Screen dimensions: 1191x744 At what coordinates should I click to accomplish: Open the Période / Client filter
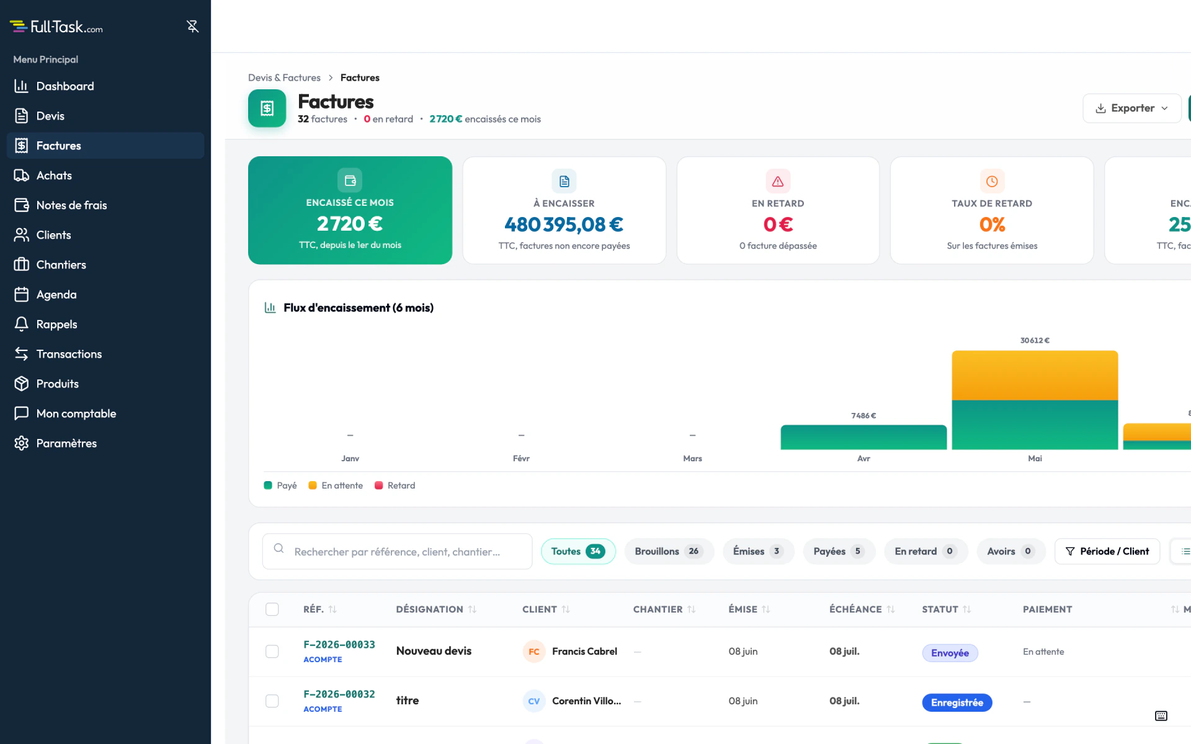(1107, 551)
